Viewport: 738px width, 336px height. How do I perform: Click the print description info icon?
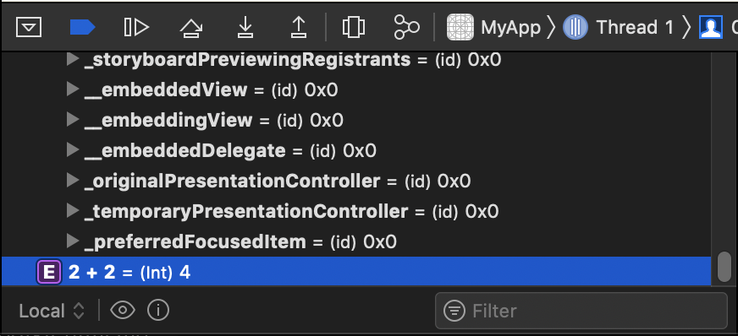158,310
